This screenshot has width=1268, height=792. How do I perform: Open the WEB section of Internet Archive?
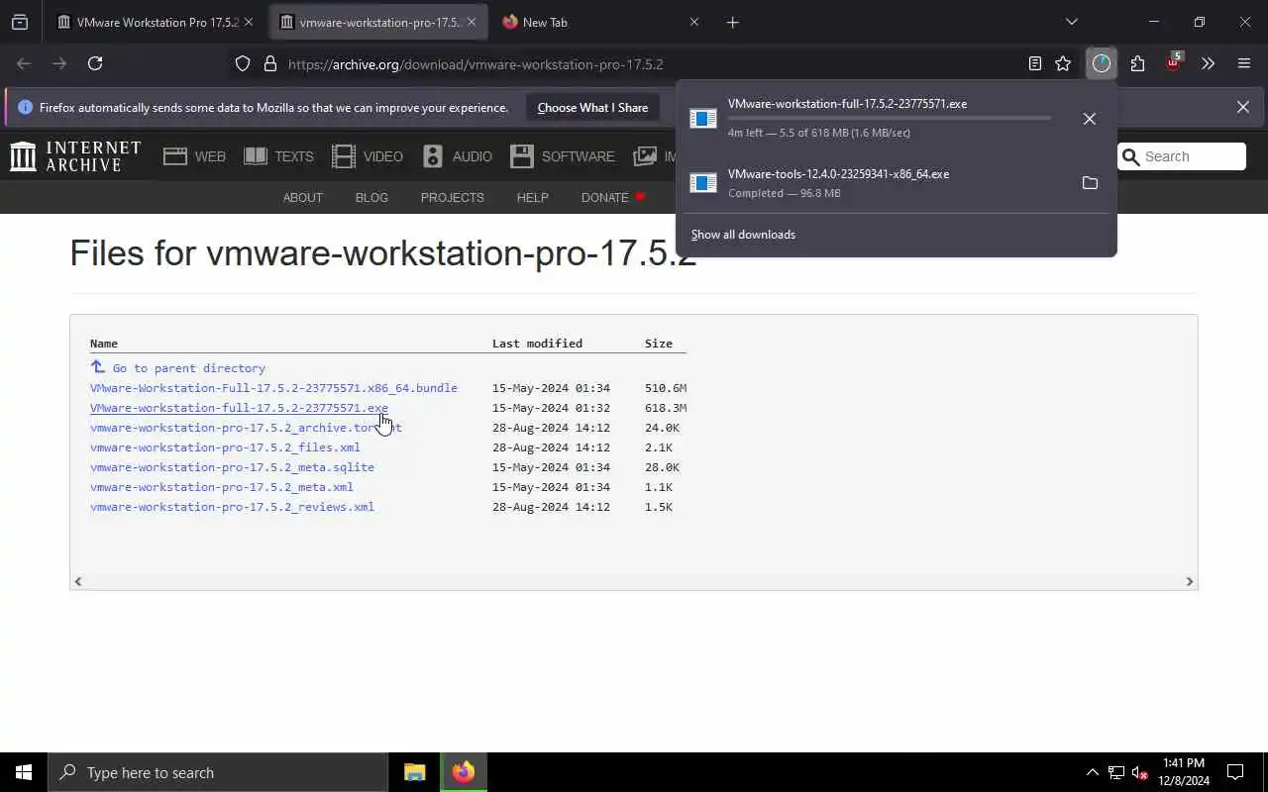click(x=194, y=156)
